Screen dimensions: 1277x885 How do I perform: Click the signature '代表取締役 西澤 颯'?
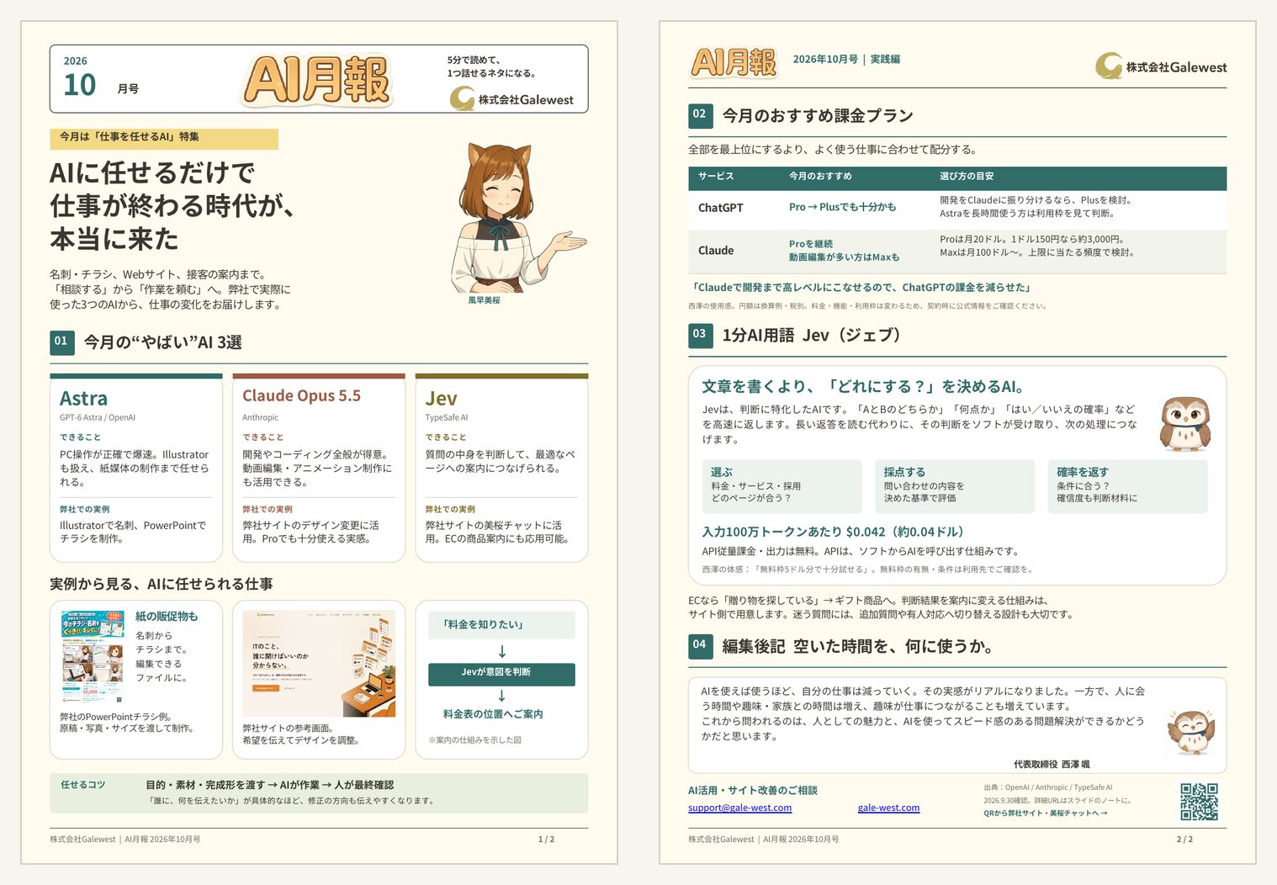1052,765
